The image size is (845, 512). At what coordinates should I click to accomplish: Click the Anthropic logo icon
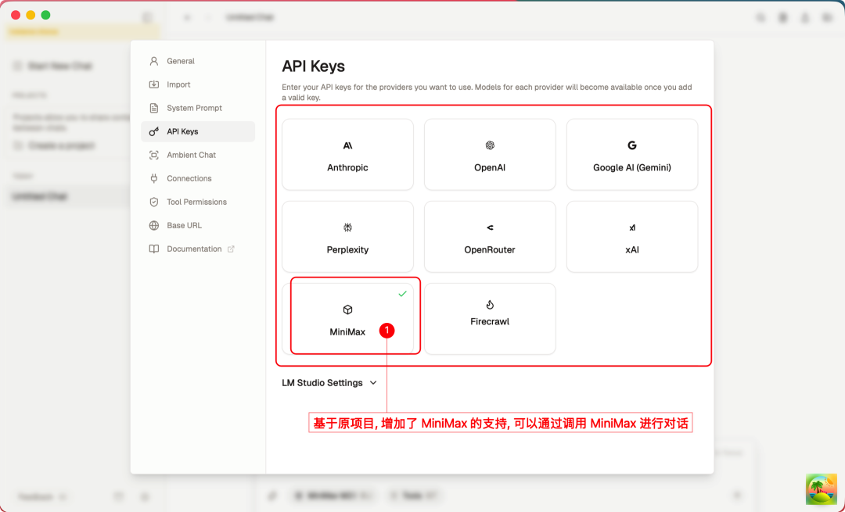[347, 145]
